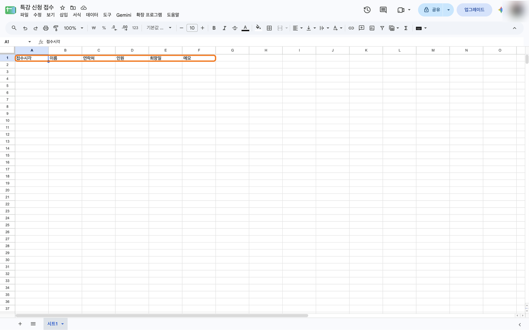
Task: Open the font family dropdown
Action: point(159,28)
